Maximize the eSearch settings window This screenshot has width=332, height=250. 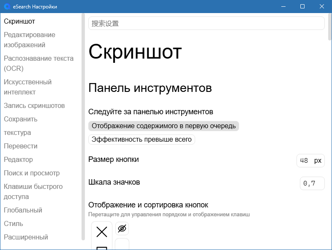[302, 7]
